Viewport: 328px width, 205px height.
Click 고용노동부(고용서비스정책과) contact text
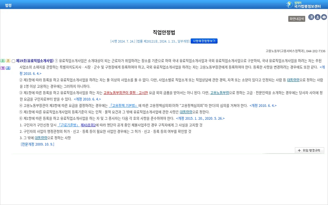(x=295, y=51)
